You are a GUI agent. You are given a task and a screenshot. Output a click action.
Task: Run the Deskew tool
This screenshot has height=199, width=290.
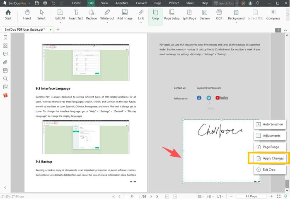205,15
